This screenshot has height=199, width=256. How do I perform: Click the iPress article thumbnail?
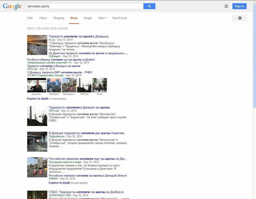coord(100,85)
